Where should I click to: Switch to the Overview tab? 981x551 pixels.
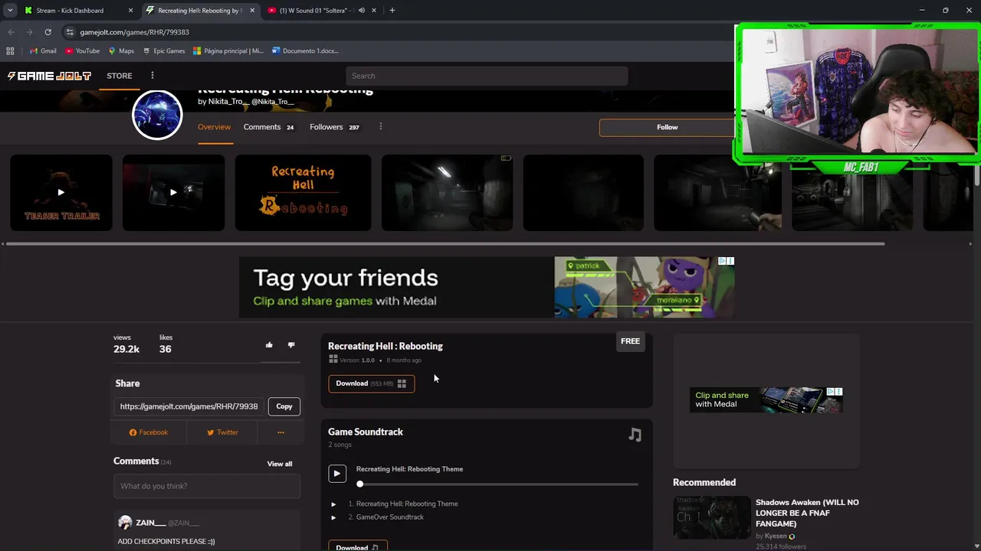(x=214, y=127)
